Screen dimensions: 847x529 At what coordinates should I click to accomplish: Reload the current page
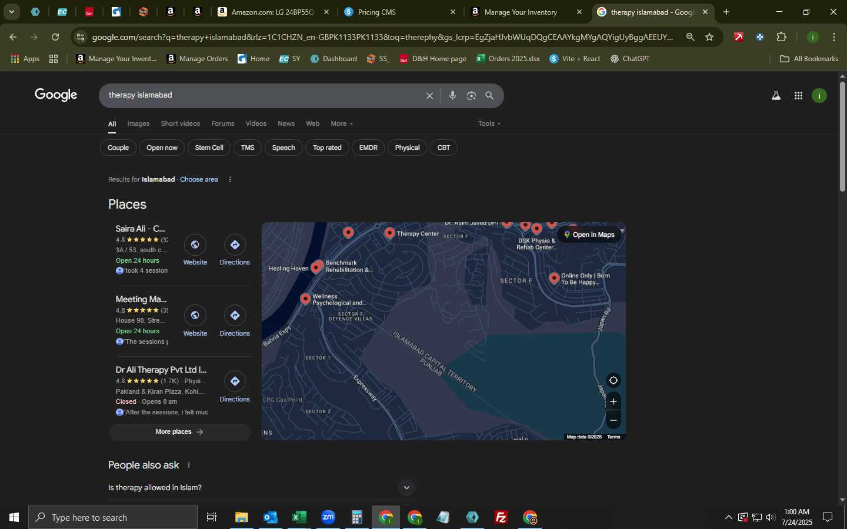click(x=55, y=37)
